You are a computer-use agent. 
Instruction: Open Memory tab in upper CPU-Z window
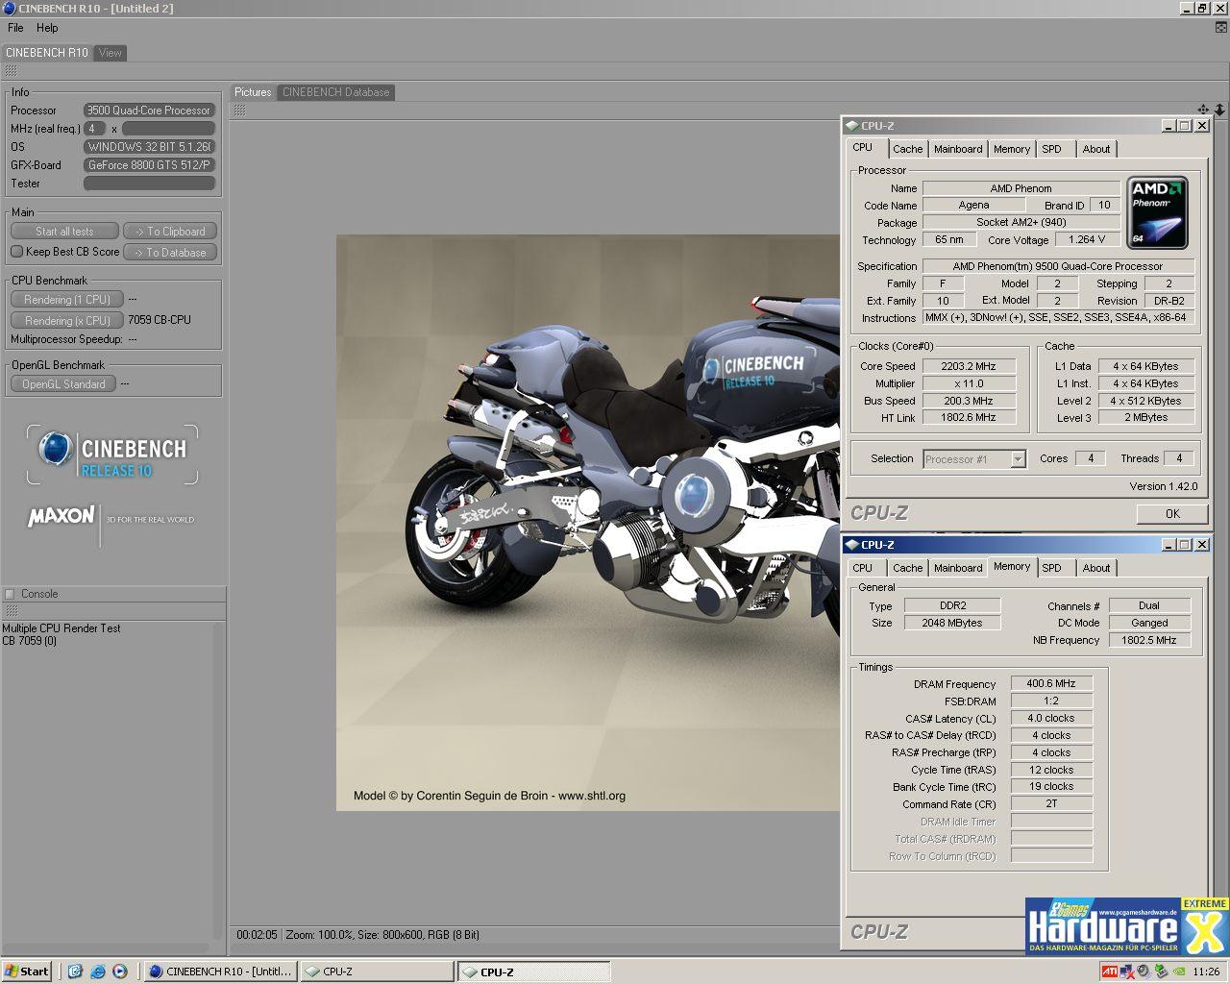(x=1012, y=149)
